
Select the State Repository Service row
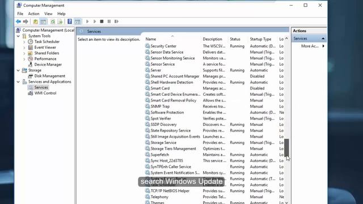pyautogui.click(x=214, y=130)
